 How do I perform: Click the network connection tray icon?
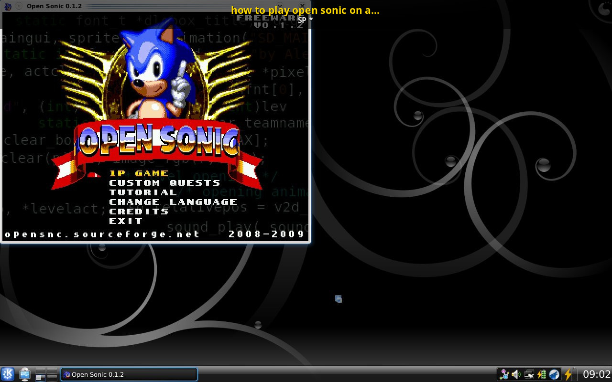pos(529,374)
